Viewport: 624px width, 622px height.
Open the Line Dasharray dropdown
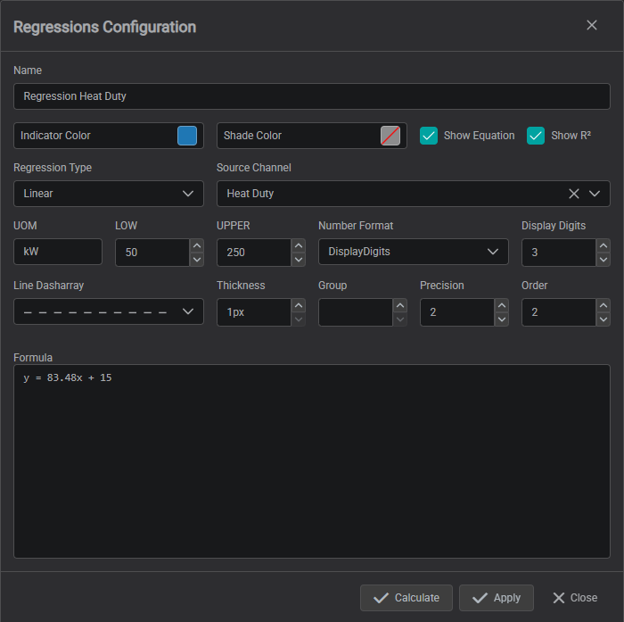tap(109, 311)
